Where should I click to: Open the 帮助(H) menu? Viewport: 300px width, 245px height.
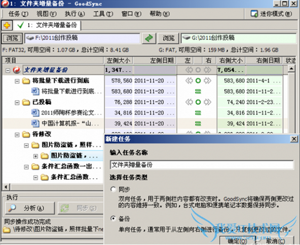(160, 14)
